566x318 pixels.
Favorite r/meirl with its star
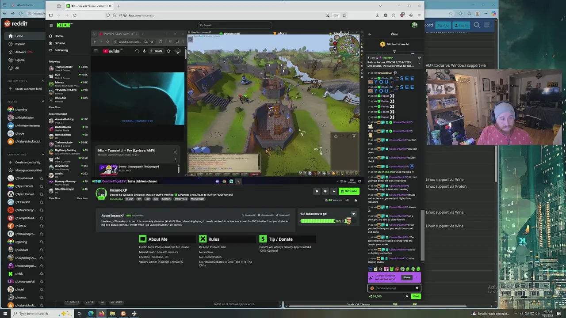42,290
